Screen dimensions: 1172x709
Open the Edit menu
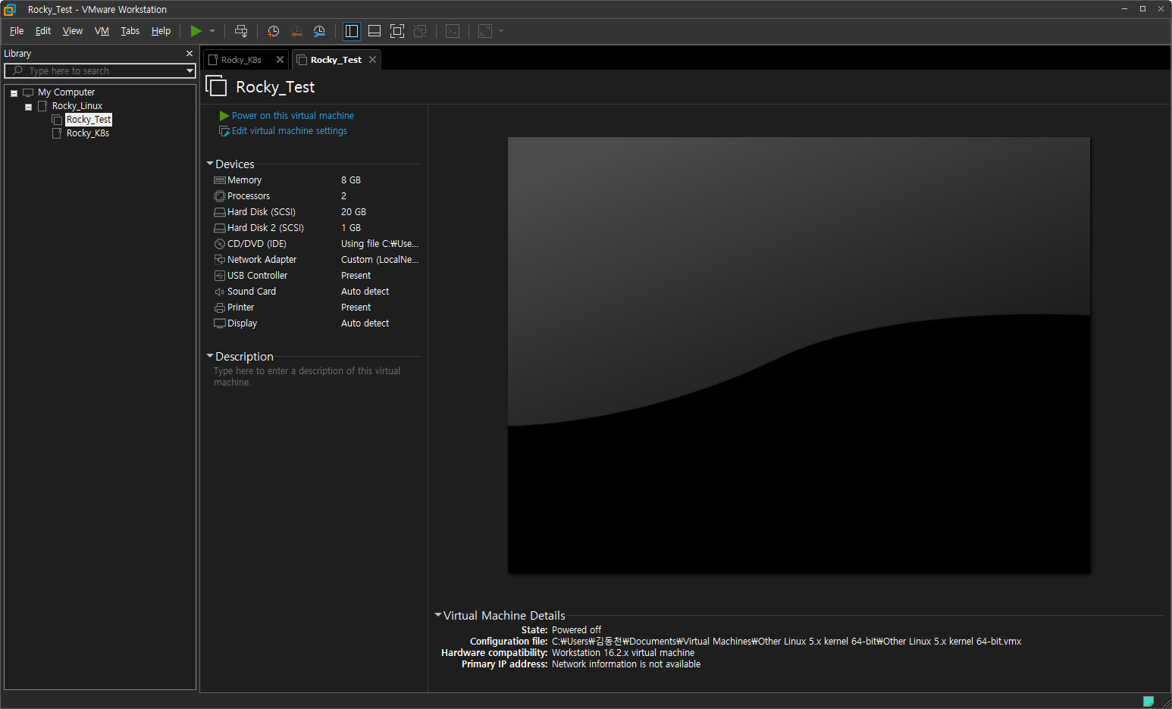[43, 31]
